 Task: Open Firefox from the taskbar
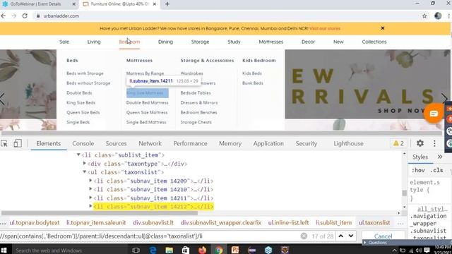203,250
